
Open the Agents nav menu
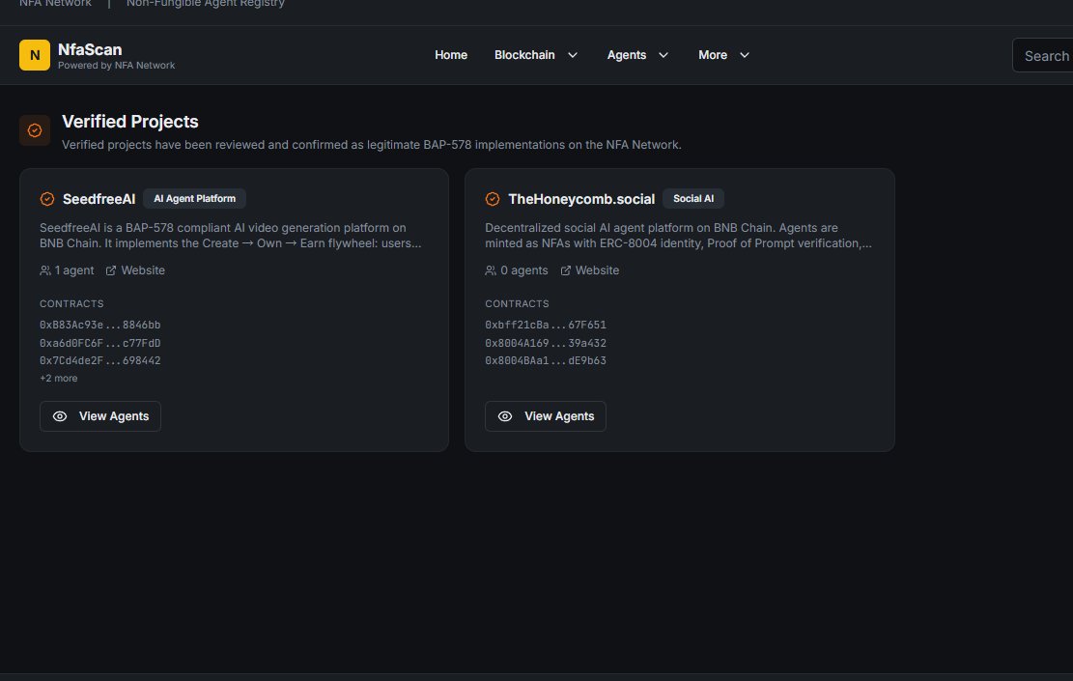click(626, 55)
